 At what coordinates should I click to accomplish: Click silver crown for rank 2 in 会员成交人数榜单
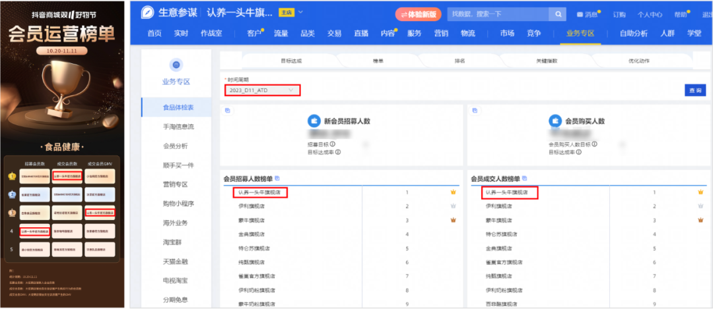(700, 206)
